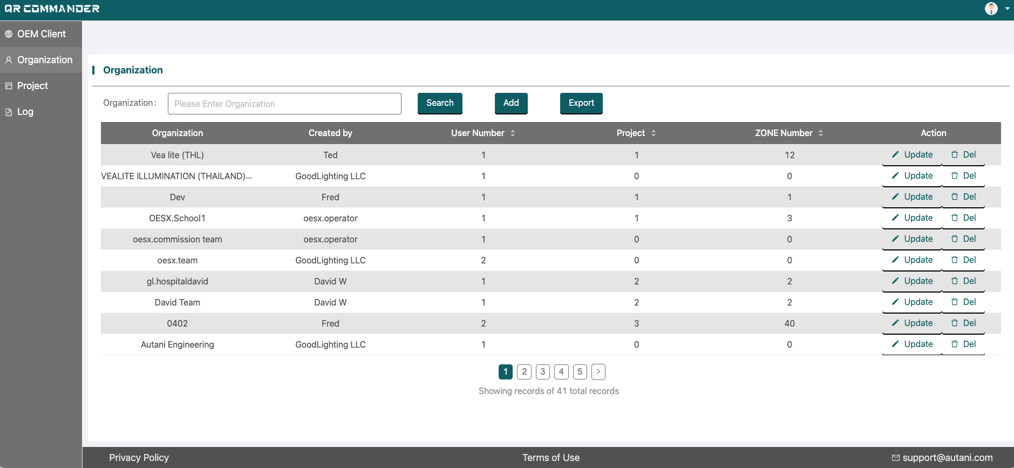Click the user avatar icon

pos(991,9)
